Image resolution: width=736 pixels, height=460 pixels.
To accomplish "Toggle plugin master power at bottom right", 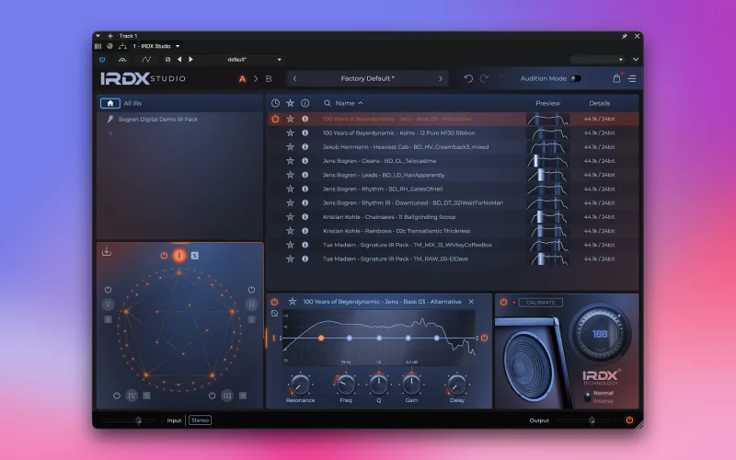I will click(x=629, y=420).
